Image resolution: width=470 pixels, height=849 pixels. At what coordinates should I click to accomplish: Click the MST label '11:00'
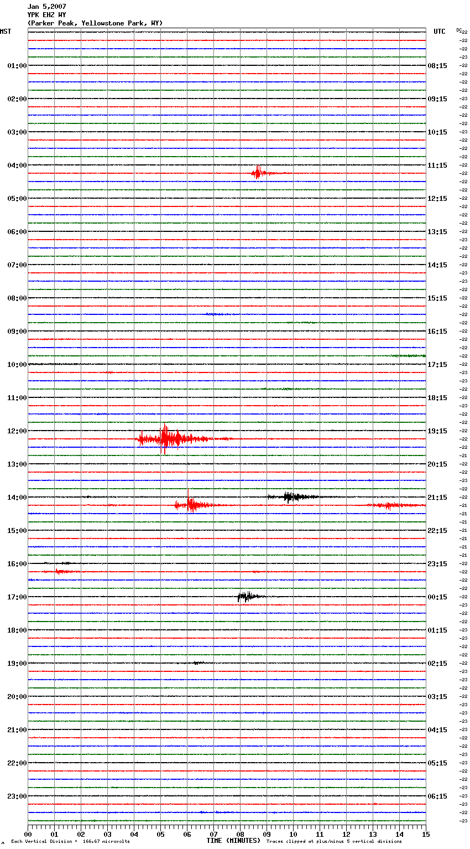tap(17, 398)
